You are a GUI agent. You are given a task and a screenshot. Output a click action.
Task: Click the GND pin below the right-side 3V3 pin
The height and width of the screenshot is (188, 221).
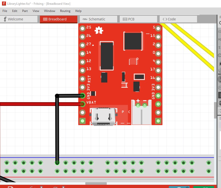click(x=158, y=96)
